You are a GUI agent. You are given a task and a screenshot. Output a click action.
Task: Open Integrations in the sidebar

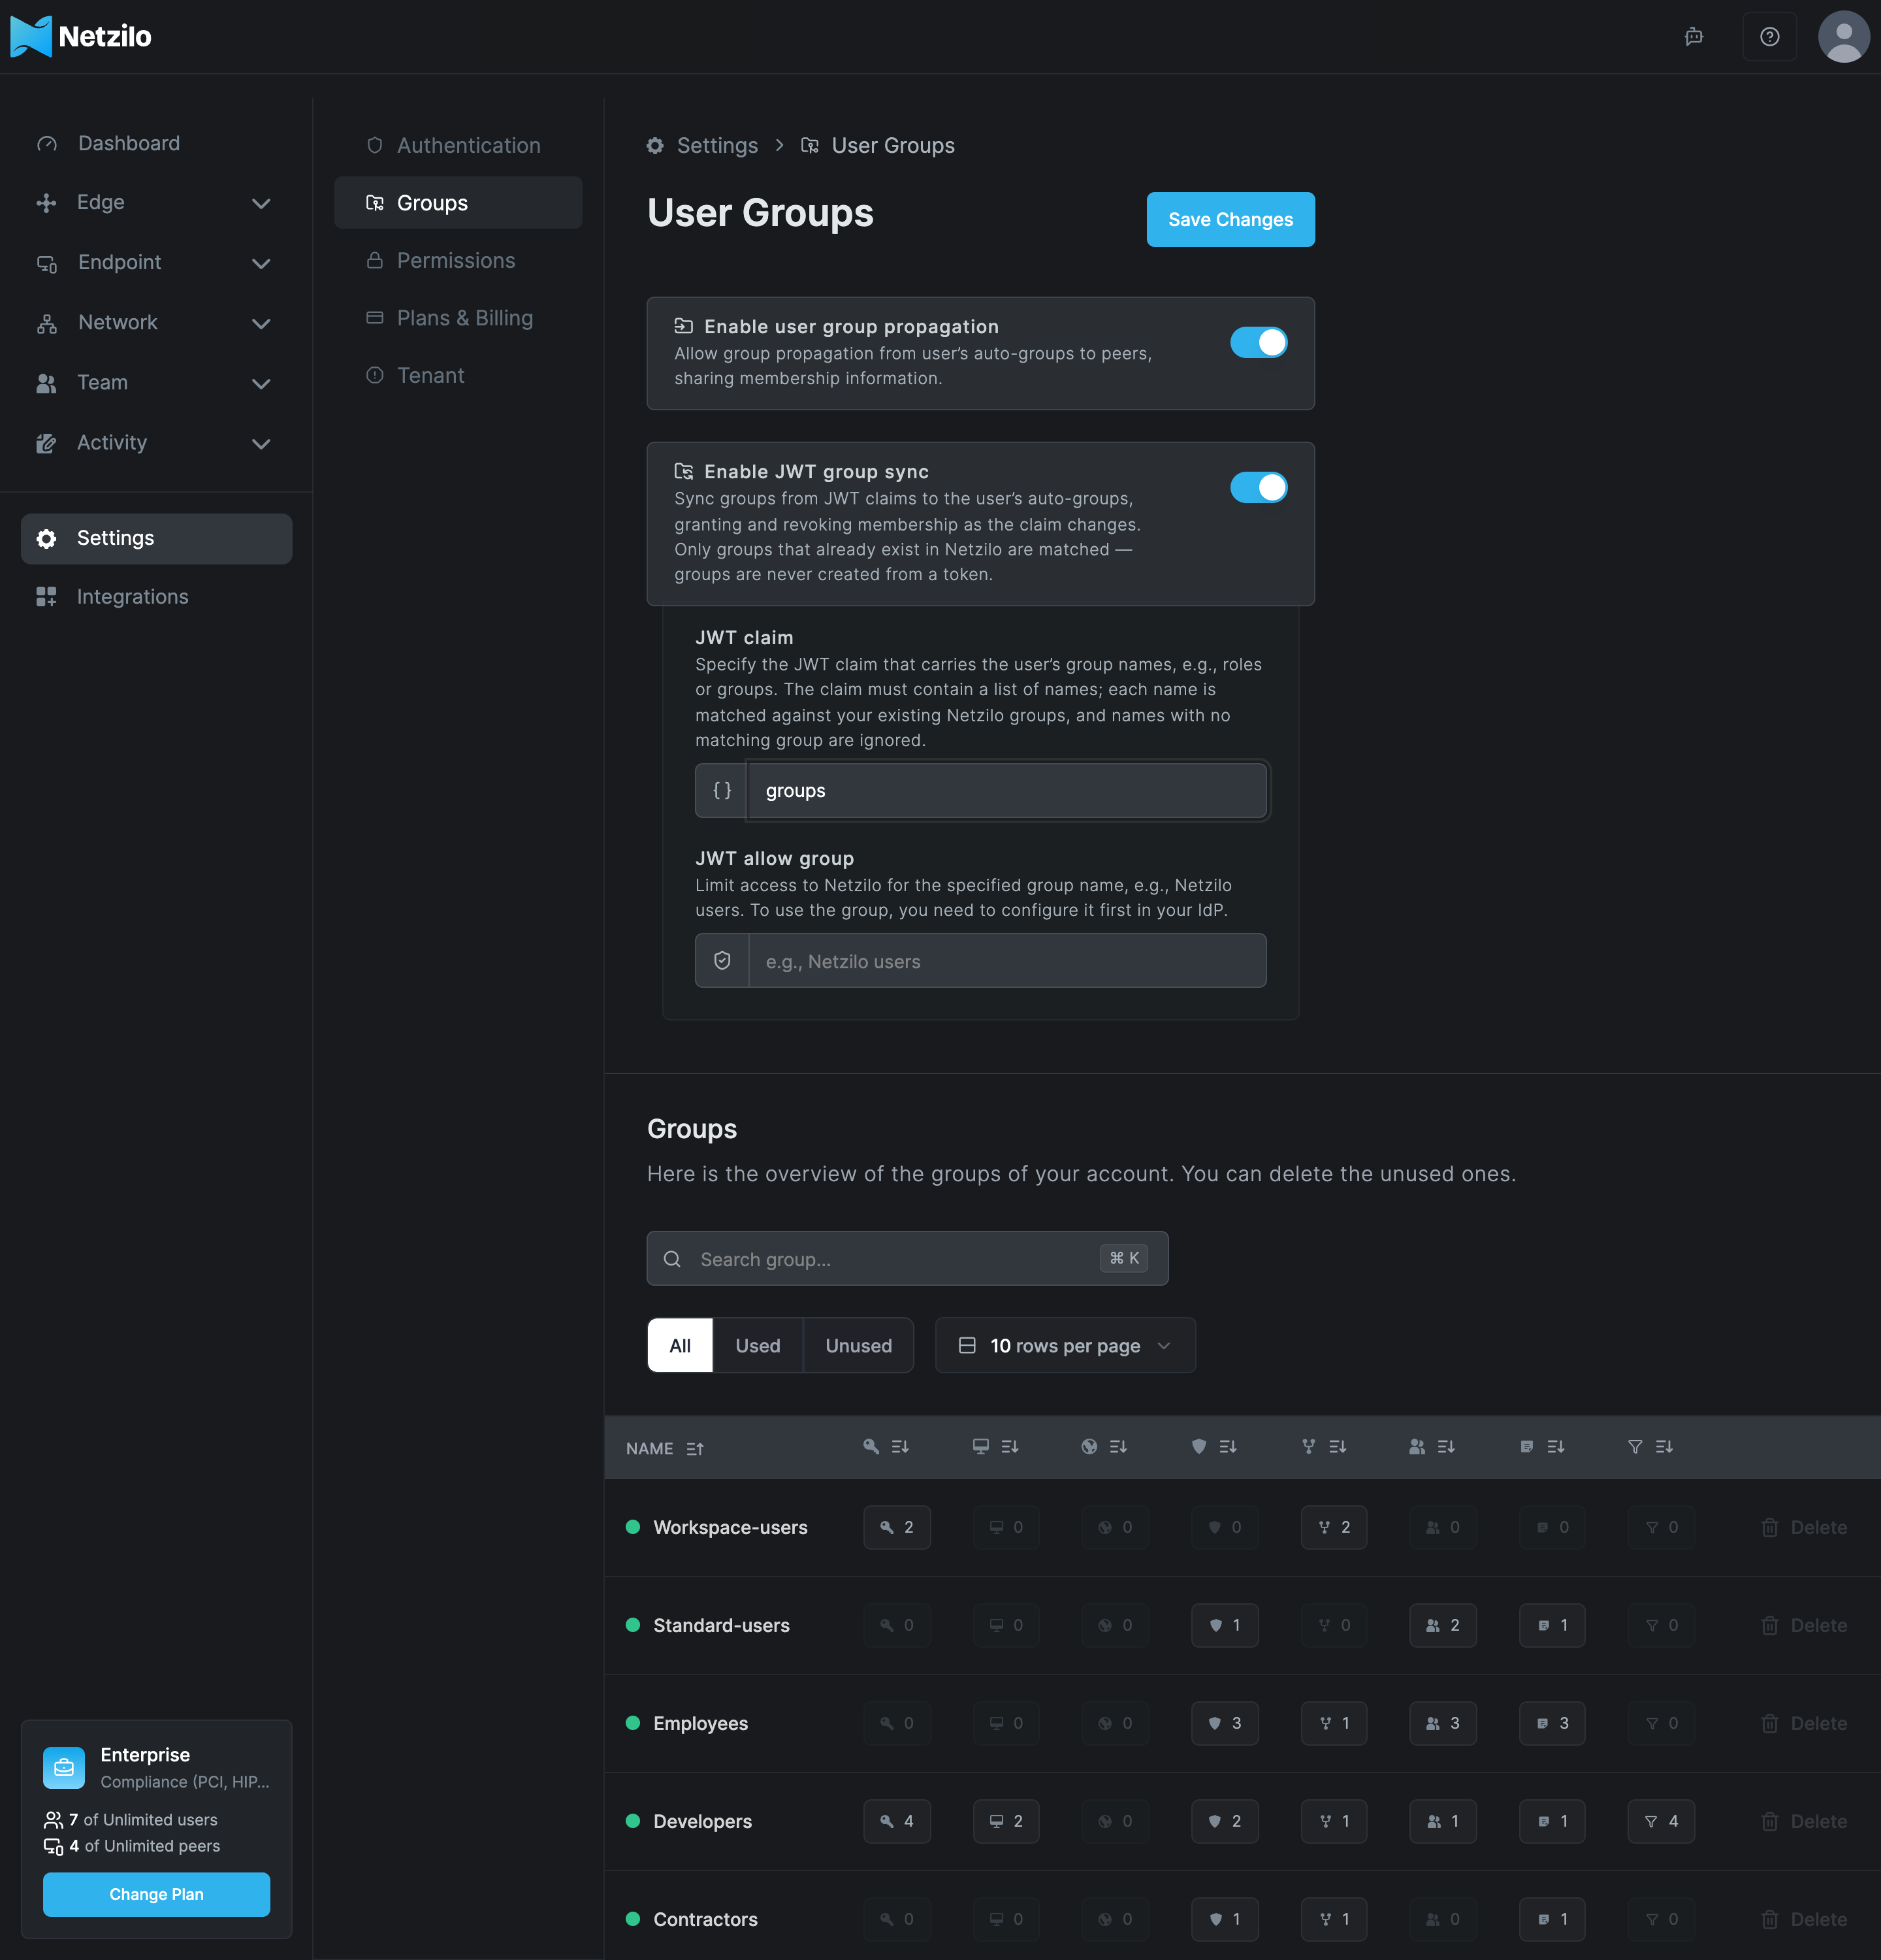(x=156, y=597)
